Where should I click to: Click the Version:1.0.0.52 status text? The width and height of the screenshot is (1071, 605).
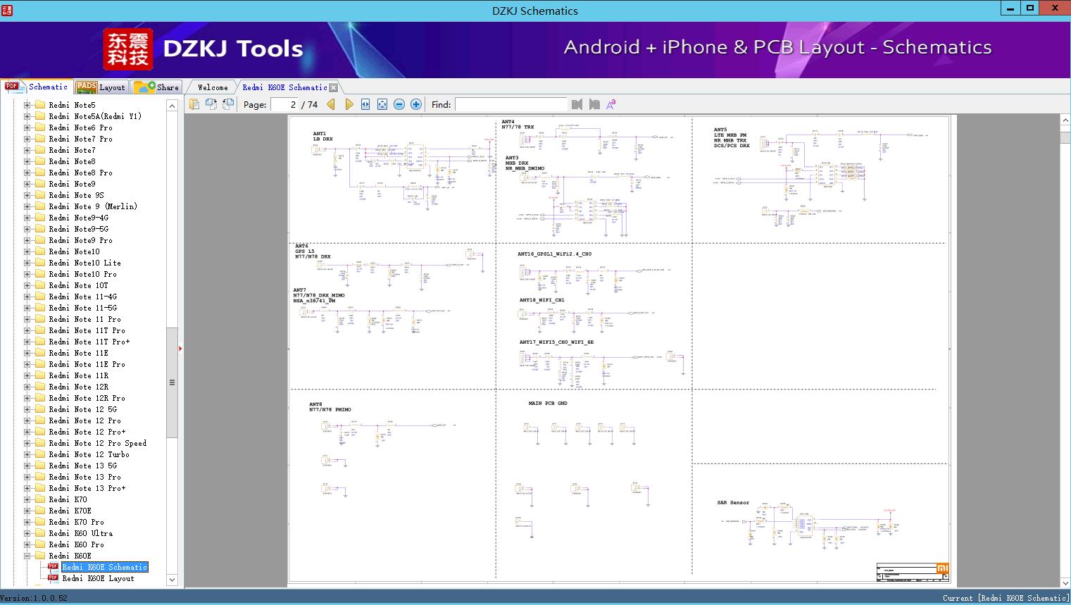pos(34,598)
